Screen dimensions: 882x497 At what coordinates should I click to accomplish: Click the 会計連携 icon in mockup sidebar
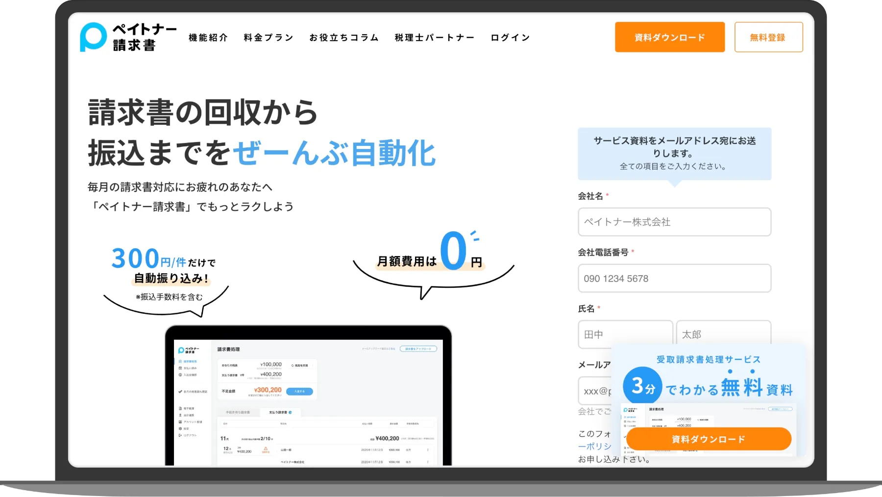point(180,415)
